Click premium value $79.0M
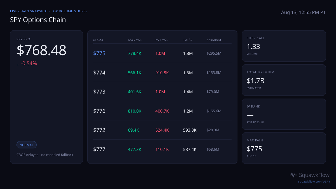Screen dimensions: 336x189 click(213, 92)
